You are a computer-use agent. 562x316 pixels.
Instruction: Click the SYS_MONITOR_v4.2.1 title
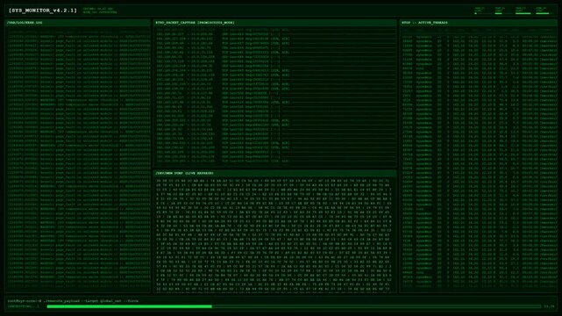[43, 11]
